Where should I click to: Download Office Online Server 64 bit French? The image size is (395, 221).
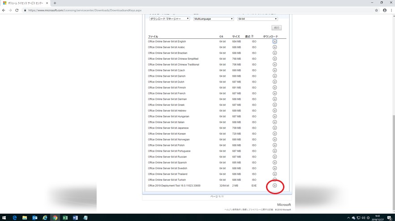[x=275, y=93]
